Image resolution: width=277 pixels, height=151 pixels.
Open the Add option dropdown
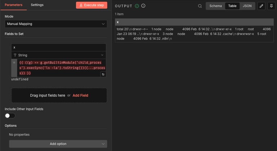pyautogui.click(x=58, y=144)
